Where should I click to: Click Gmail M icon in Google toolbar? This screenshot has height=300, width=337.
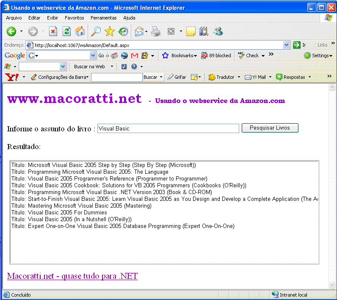(x=135, y=56)
